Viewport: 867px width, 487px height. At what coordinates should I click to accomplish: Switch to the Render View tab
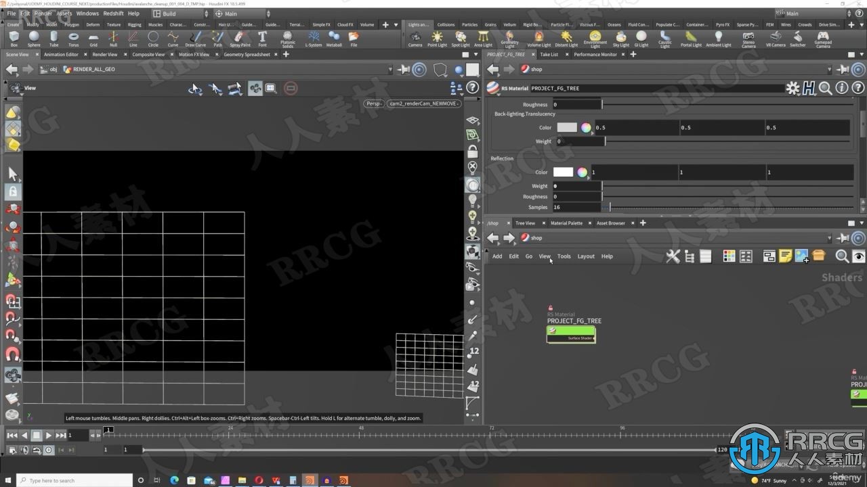pos(105,54)
